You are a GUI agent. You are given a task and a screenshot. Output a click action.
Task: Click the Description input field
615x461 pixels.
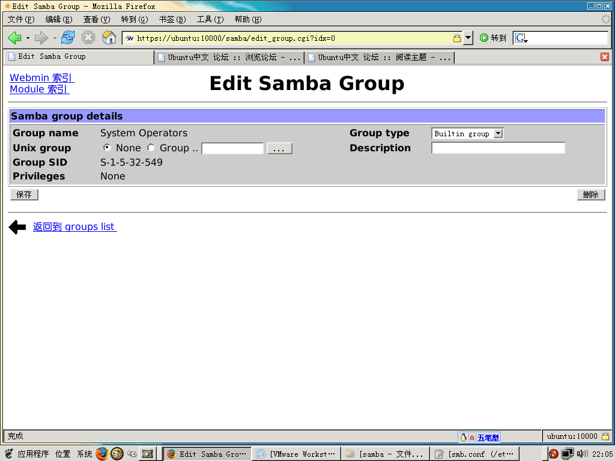[x=498, y=148]
